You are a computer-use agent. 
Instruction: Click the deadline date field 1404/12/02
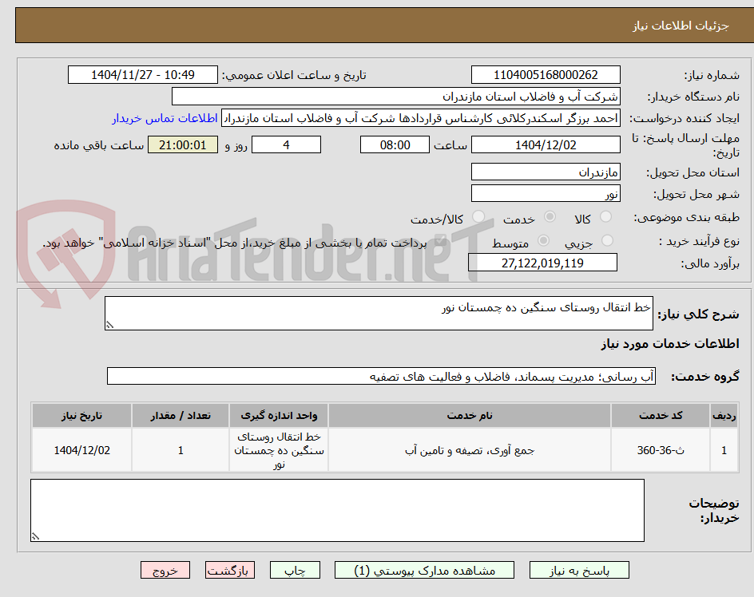pyautogui.click(x=546, y=144)
